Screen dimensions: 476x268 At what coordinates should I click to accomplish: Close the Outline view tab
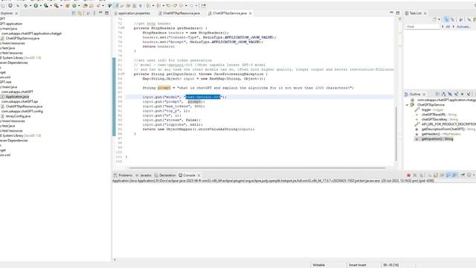[x=424, y=95]
